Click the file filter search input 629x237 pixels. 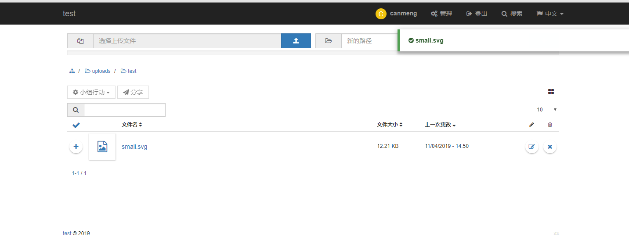point(125,110)
